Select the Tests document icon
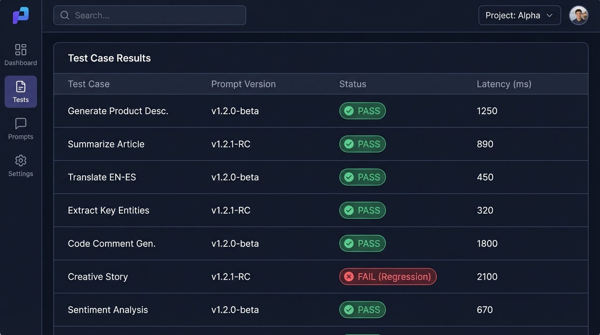The width and height of the screenshot is (600, 335). (x=20, y=86)
